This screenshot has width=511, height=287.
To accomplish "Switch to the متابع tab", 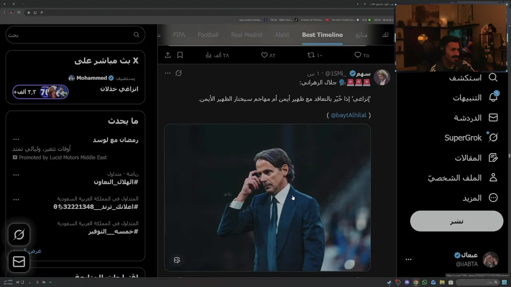I will tap(362, 35).
